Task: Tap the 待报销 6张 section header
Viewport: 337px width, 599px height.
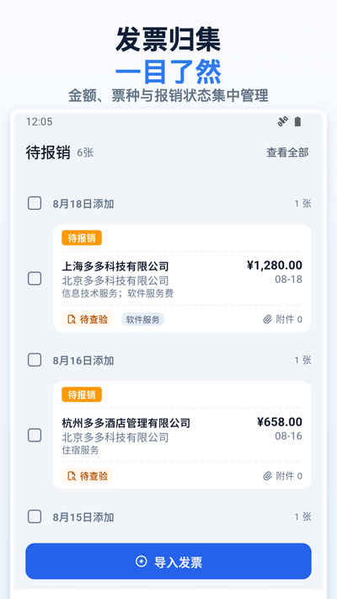Action: point(60,152)
